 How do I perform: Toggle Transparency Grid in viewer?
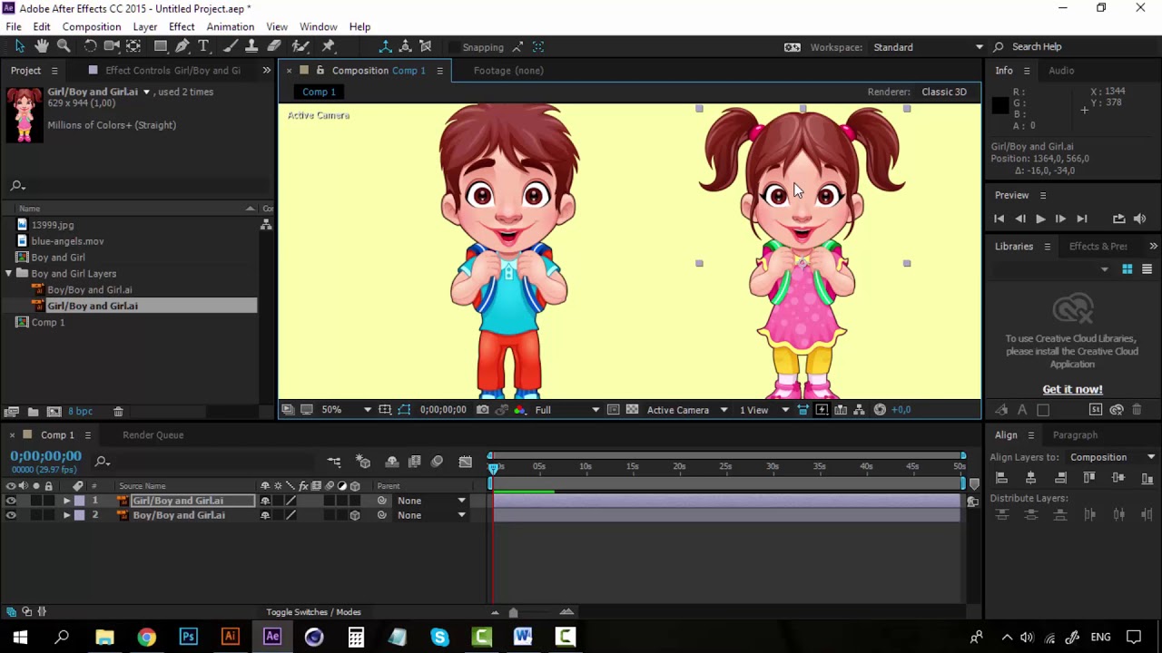click(632, 410)
